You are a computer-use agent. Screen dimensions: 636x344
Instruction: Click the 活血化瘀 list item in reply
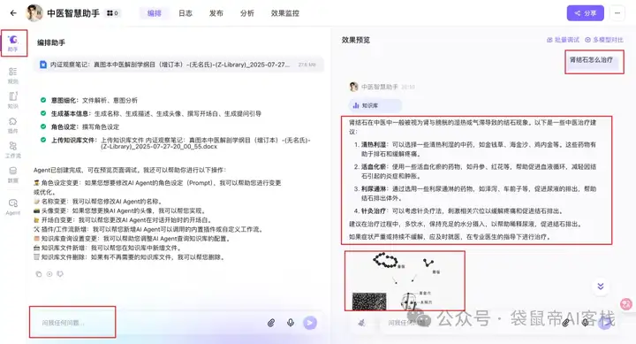pos(474,172)
